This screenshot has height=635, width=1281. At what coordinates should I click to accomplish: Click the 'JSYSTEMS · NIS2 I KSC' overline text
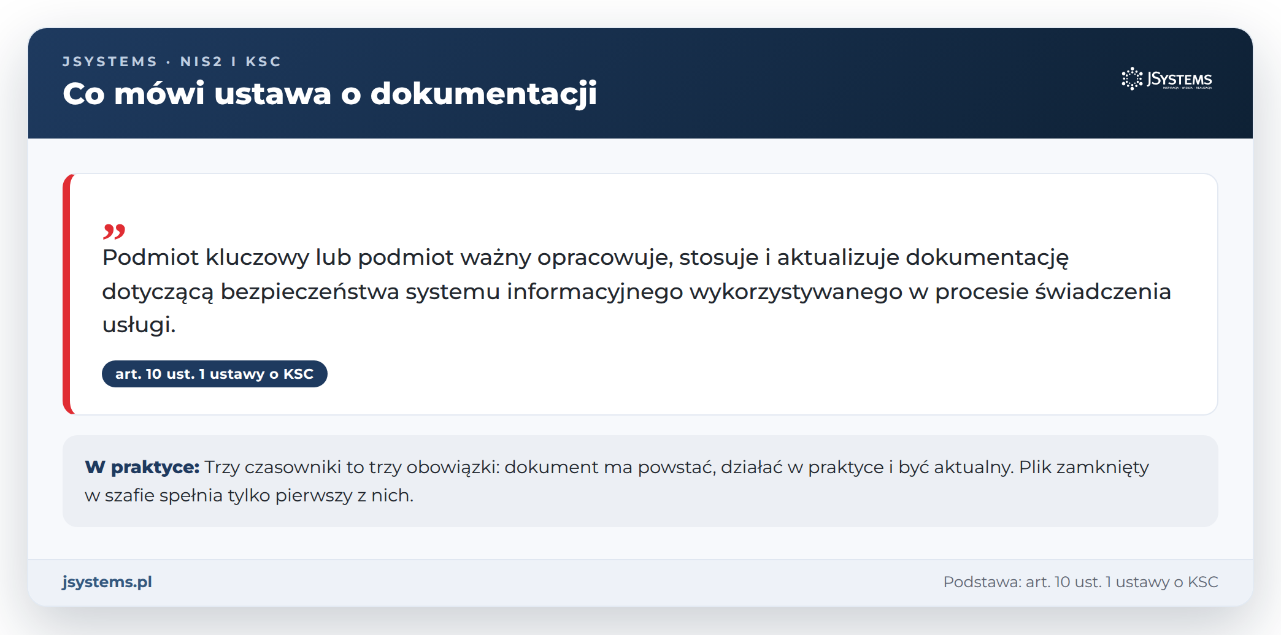pyautogui.click(x=172, y=62)
